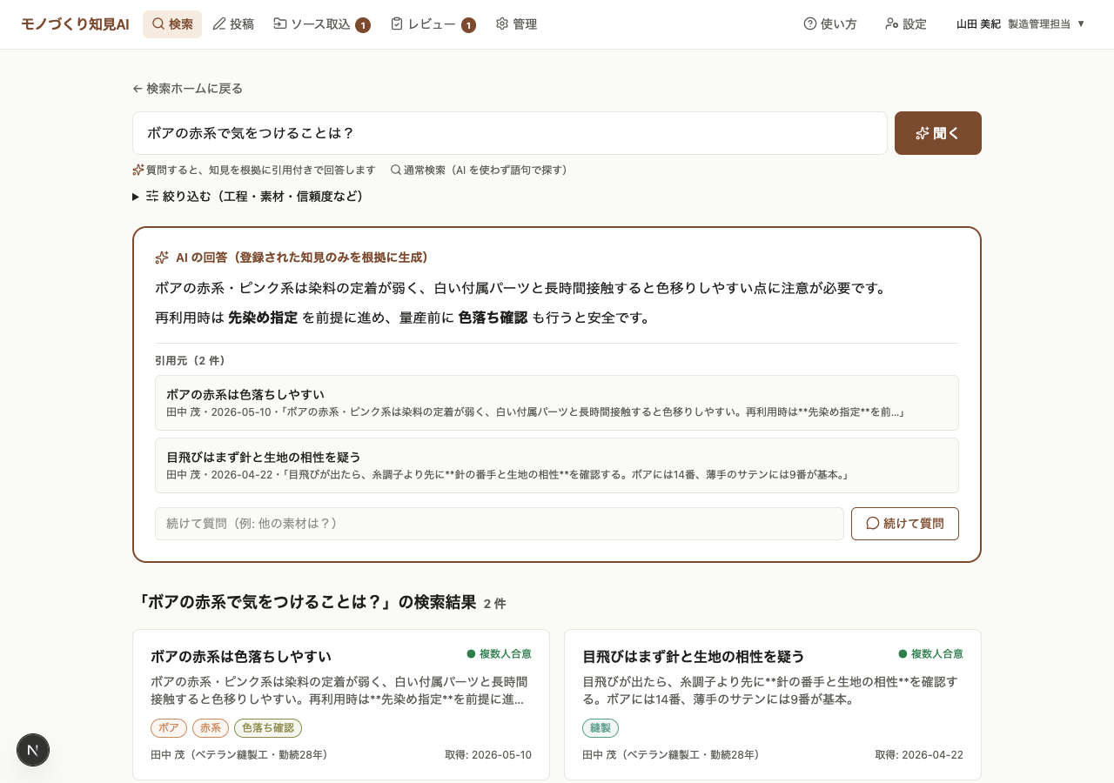Viewport: 1114px width, 783px height.
Task: Click the import icon beside ソース取込
Action: [279, 24]
